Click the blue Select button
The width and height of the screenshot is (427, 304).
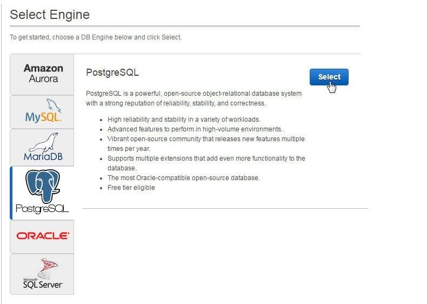pos(329,77)
